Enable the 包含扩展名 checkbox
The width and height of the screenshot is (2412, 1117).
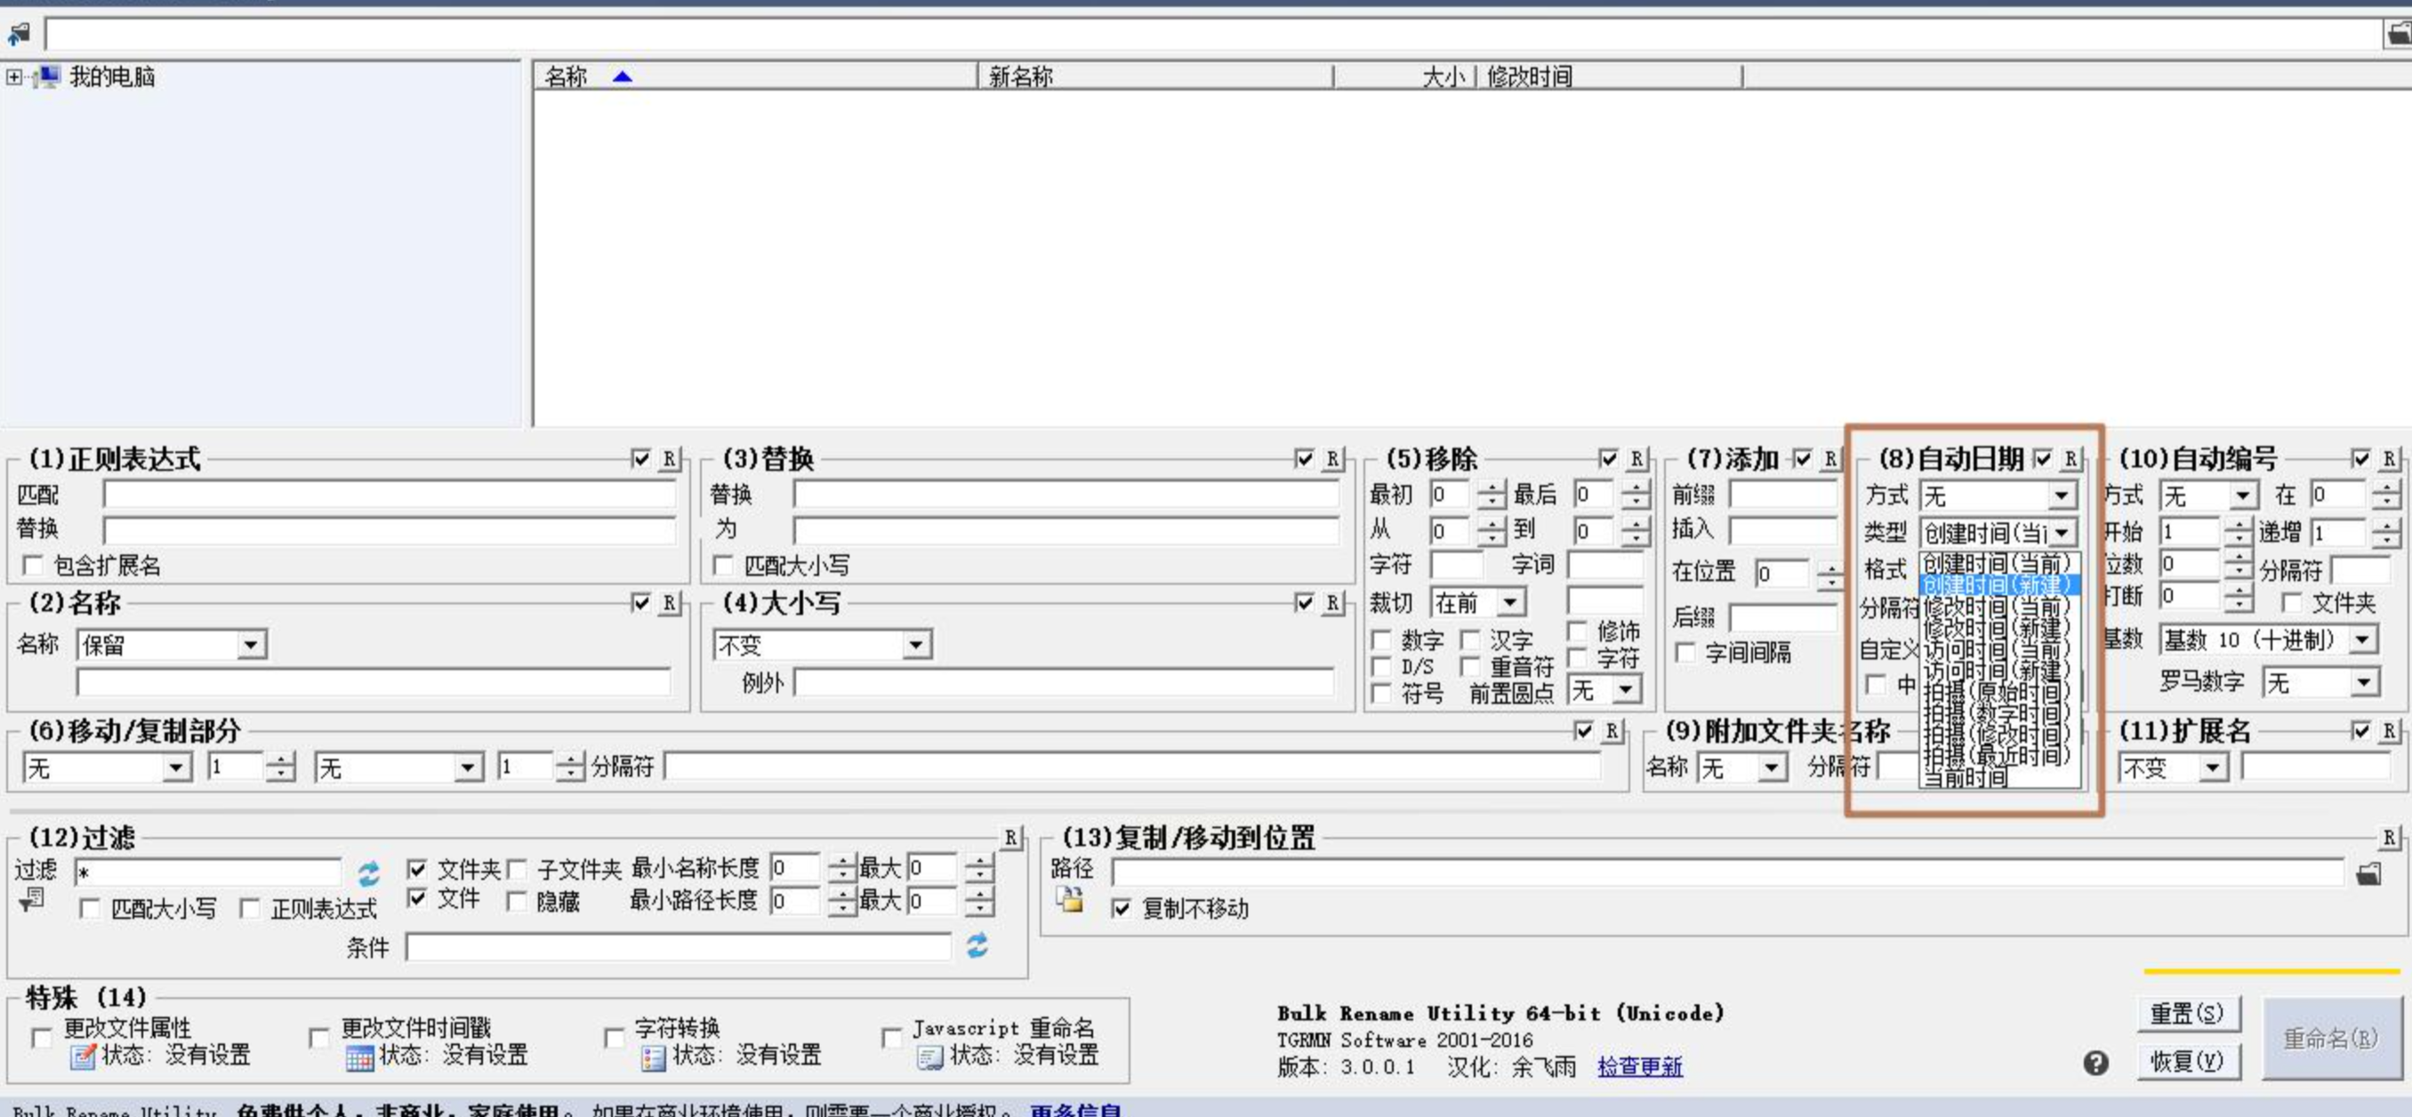34,566
